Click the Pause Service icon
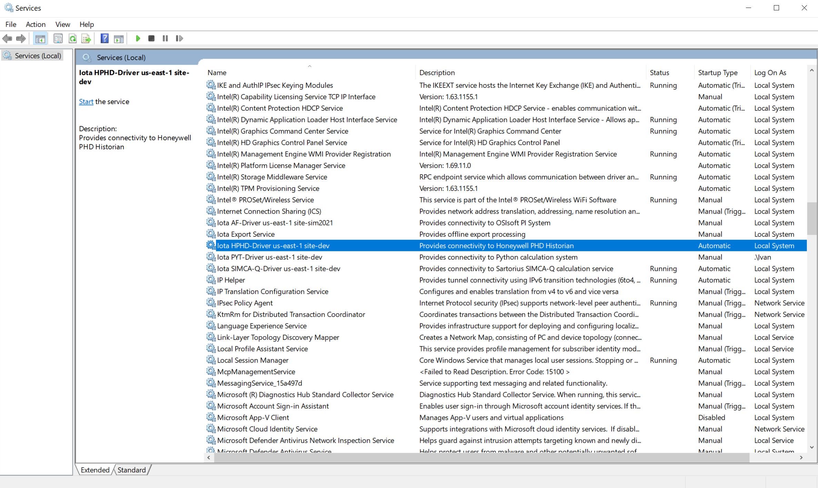818x488 pixels. tap(165, 38)
